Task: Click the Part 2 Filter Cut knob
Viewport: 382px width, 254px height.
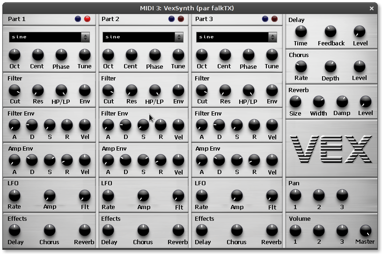Action: 108,90
